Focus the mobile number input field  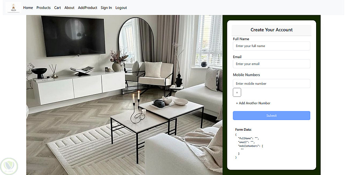point(271,83)
